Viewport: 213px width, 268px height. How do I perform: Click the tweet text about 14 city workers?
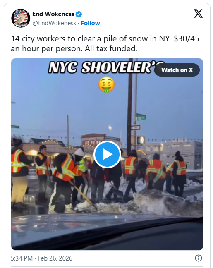(x=105, y=43)
